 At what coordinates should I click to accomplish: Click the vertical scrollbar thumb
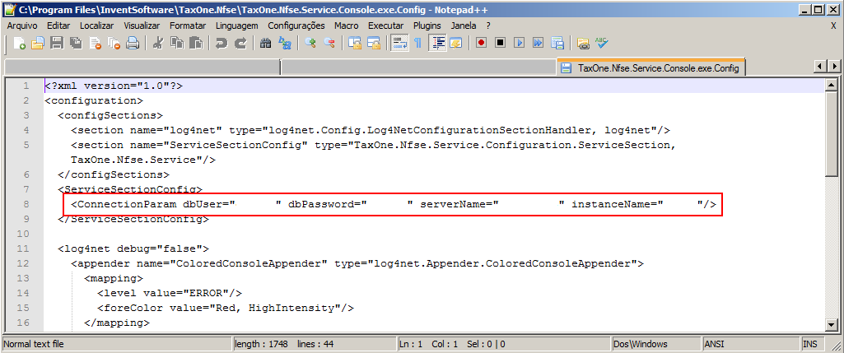pyautogui.click(x=832, y=133)
